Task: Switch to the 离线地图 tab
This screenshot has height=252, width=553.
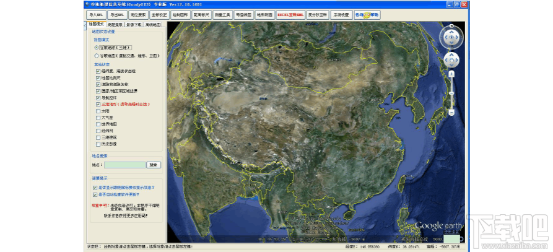Action: [153, 25]
